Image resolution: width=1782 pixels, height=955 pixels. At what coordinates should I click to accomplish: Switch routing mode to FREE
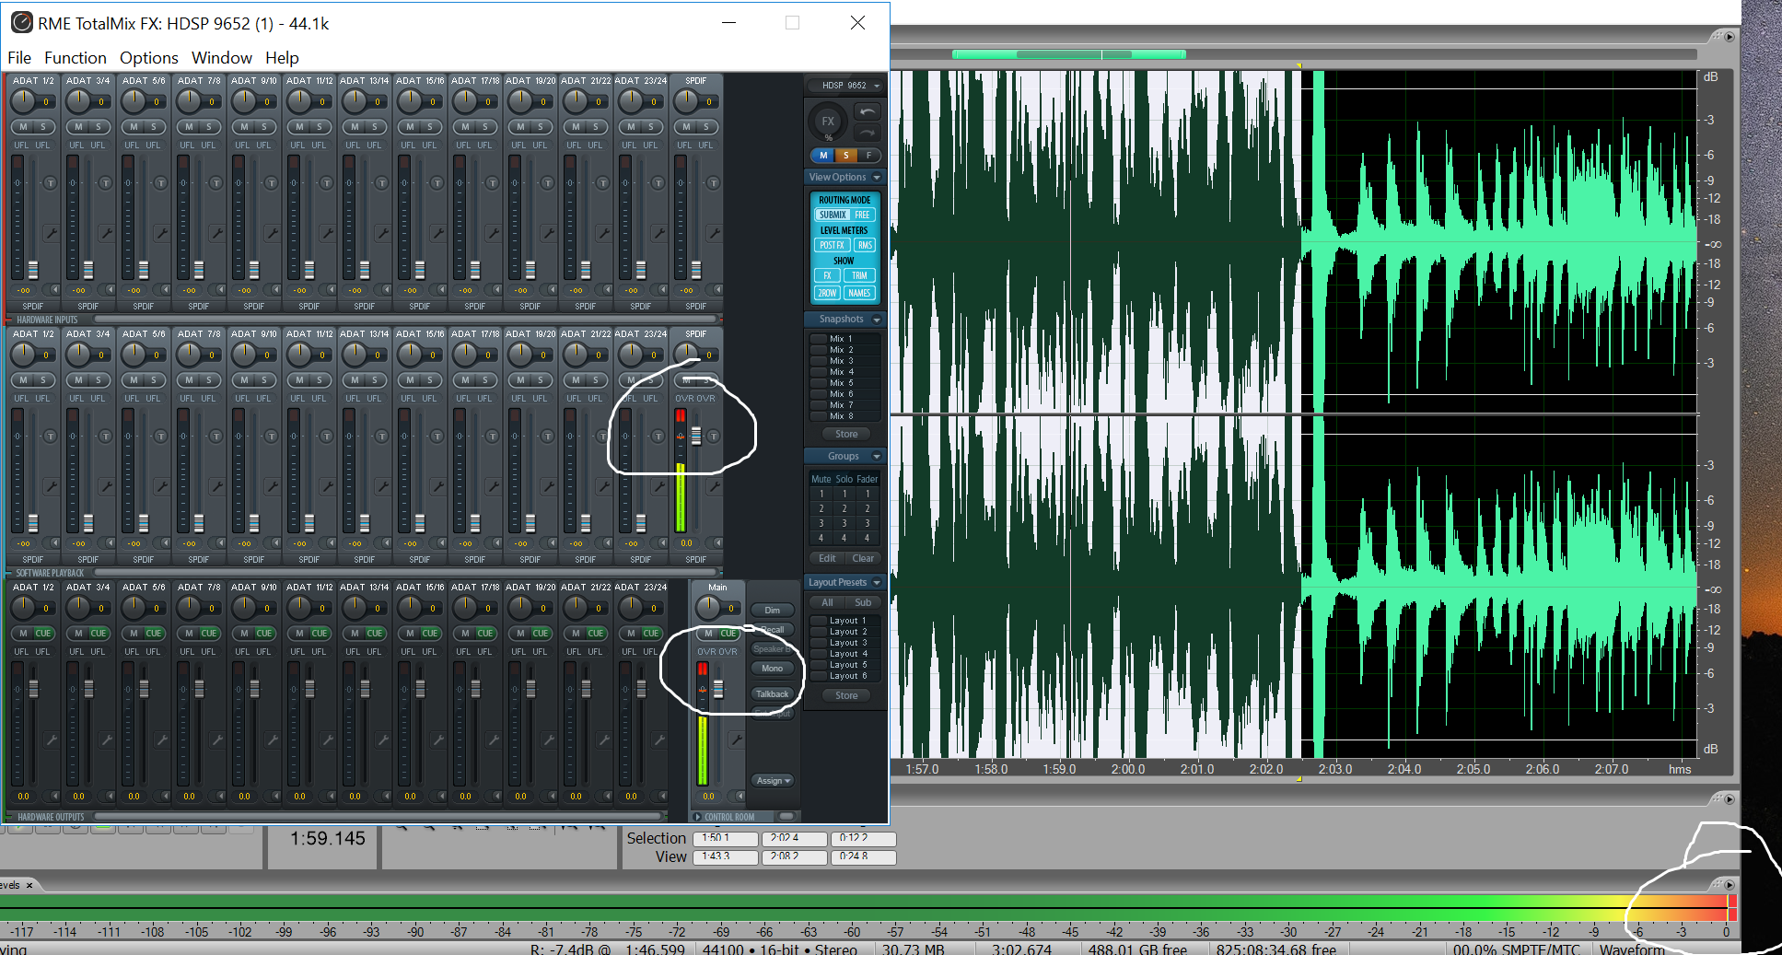coord(862,215)
